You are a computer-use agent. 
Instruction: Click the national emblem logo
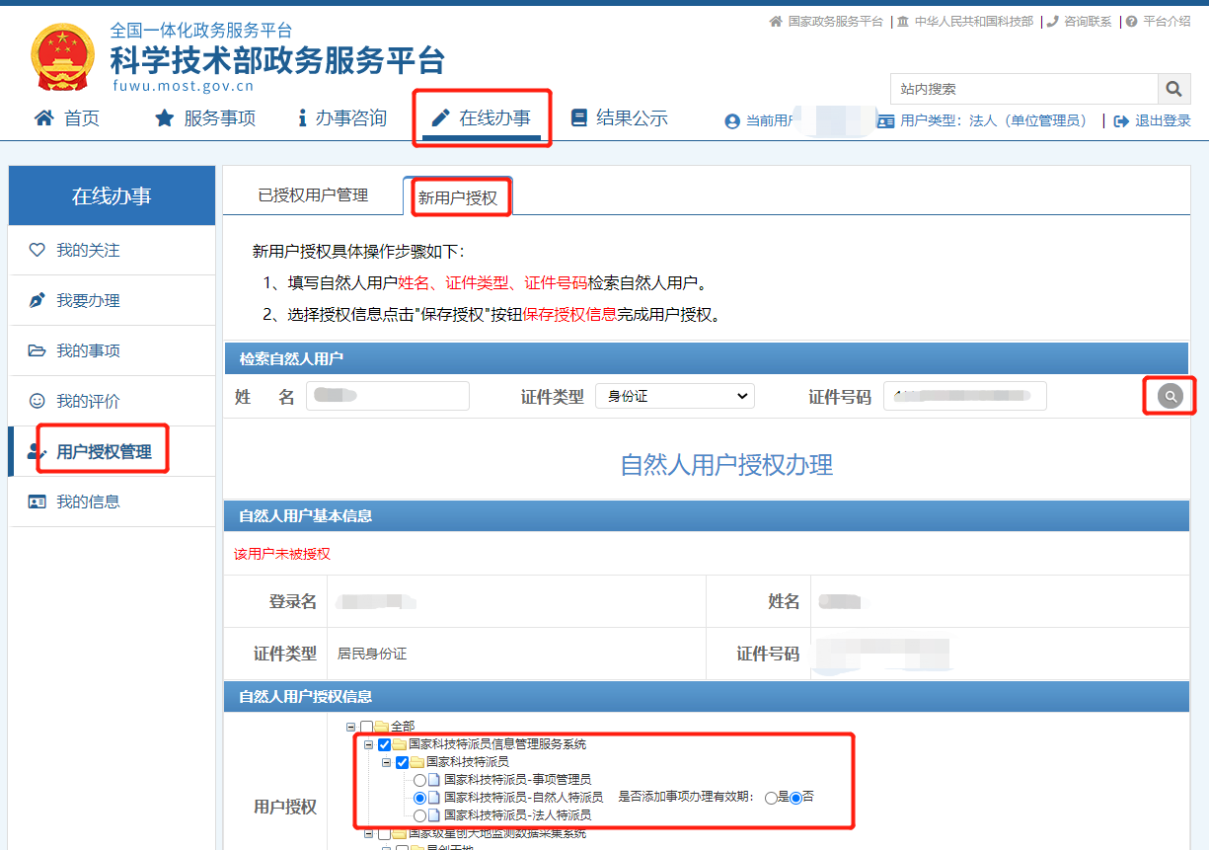point(63,57)
